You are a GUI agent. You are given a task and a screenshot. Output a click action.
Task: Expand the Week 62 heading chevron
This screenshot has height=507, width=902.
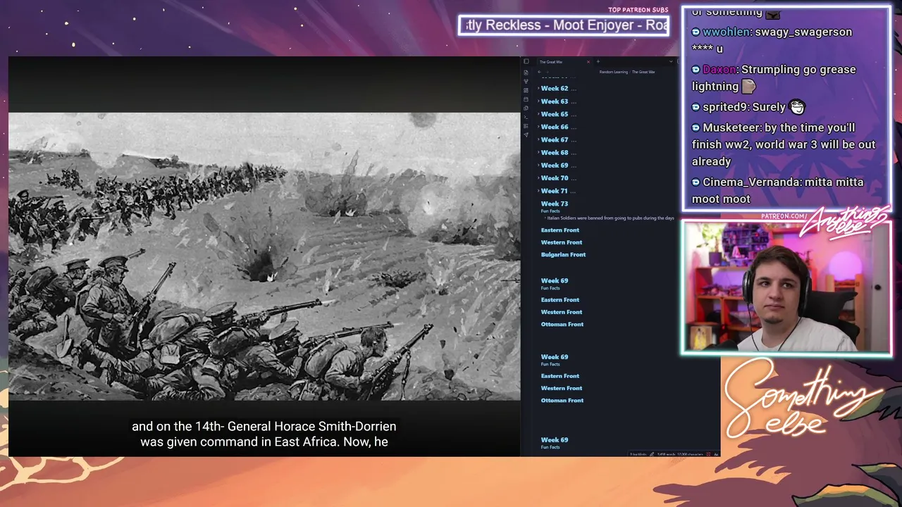point(538,89)
